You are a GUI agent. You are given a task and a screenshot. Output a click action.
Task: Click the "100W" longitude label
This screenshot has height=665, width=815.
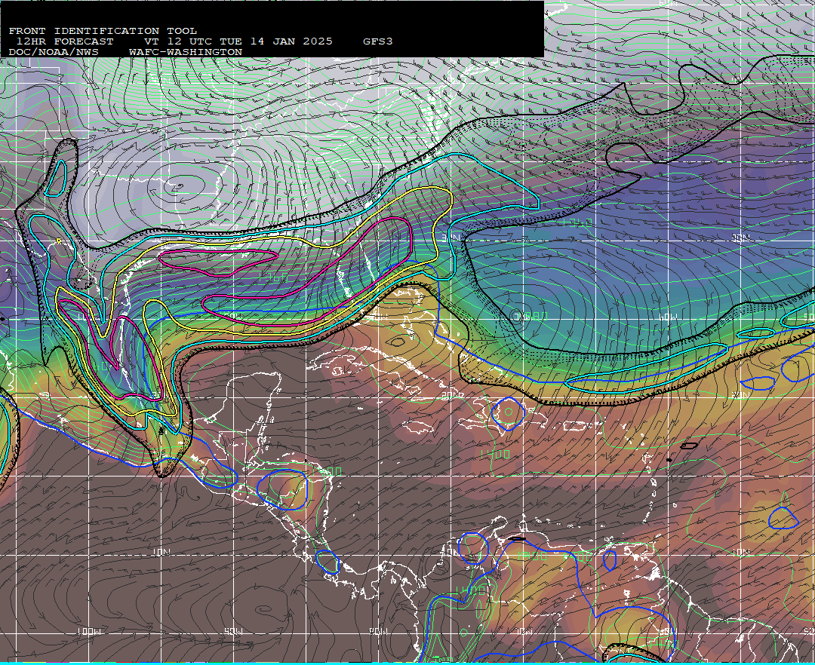click(x=89, y=632)
